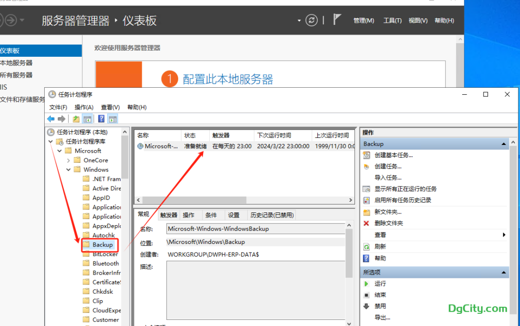
Task: Click the Server Manager notifications flag icon
Action: point(337,20)
